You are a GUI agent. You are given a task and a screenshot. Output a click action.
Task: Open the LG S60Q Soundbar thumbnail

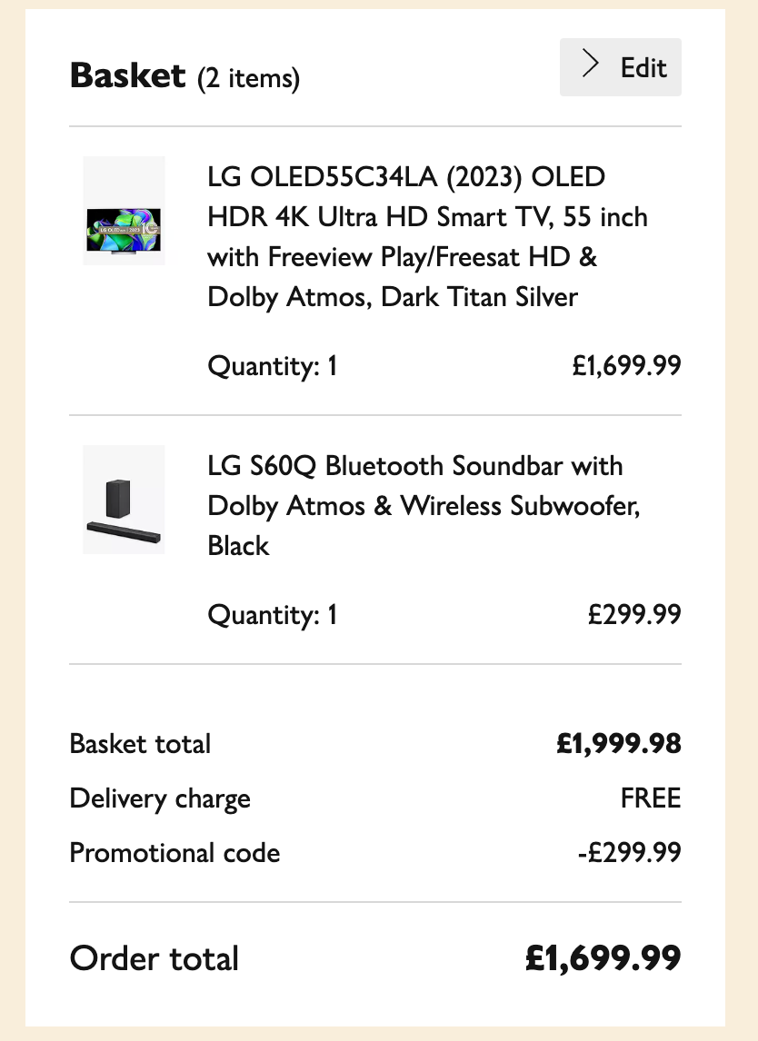[124, 500]
